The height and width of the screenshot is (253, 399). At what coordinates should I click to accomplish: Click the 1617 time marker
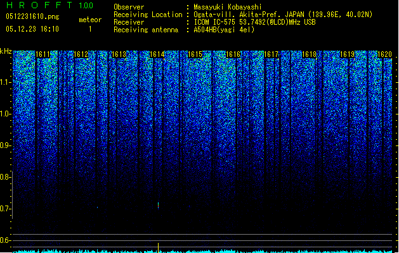tap(271, 54)
